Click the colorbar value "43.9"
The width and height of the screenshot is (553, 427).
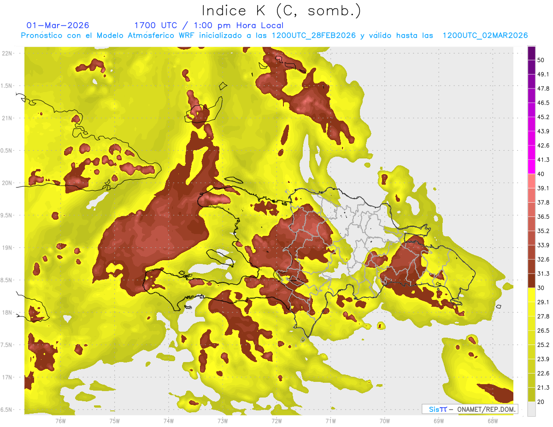pyautogui.click(x=543, y=131)
